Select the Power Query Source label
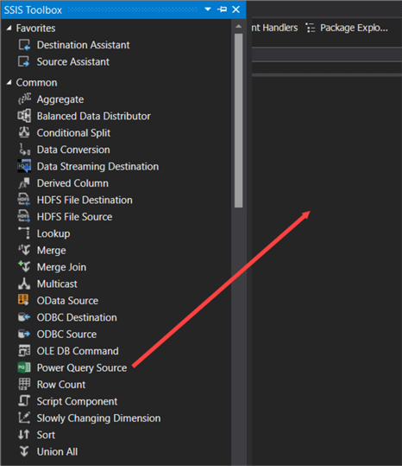This screenshot has width=402, height=466. pos(82,368)
